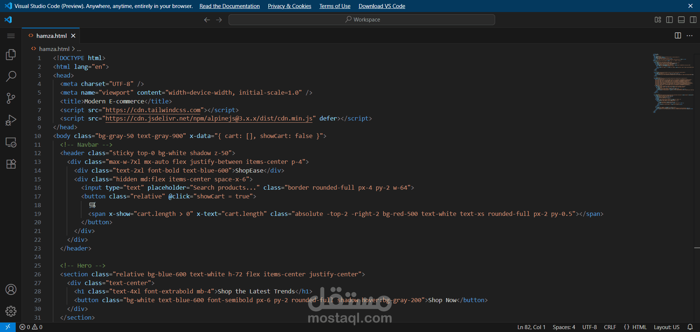This screenshot has width=700, height=332.
Task: Toggle the primary side bar
Action: click(669, 20)
